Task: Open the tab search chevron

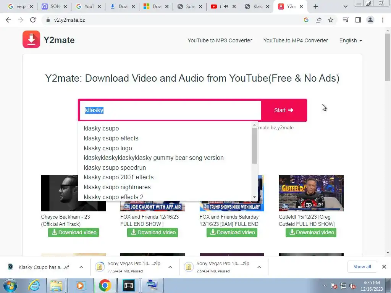Action: coord(345,6)
